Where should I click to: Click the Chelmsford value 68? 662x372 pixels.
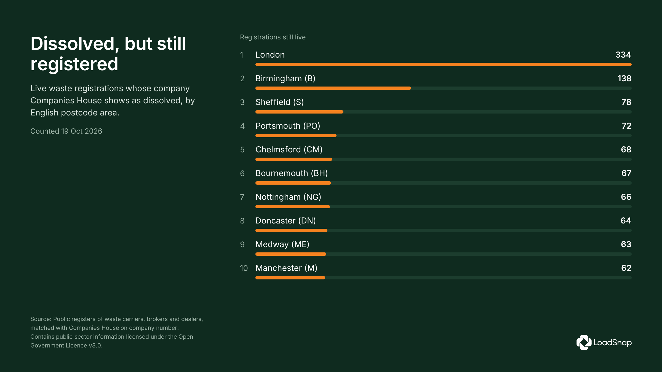tap(626, 150)
